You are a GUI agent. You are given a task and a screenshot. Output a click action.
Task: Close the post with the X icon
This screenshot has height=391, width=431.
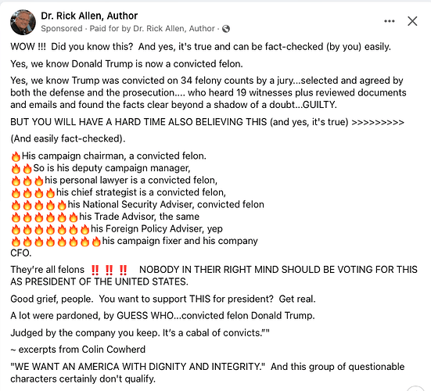point(412,21)
